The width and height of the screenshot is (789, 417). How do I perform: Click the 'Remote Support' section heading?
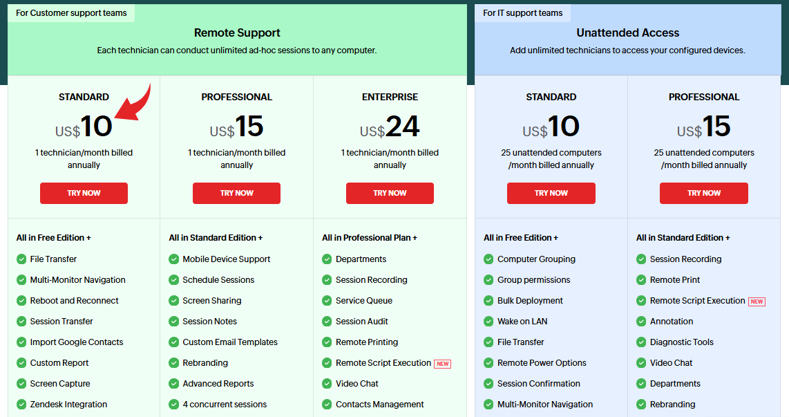[x=237, y=33]
